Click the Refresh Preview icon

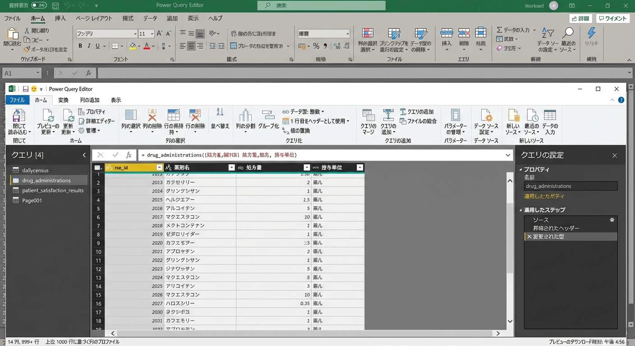pos(47,116)
